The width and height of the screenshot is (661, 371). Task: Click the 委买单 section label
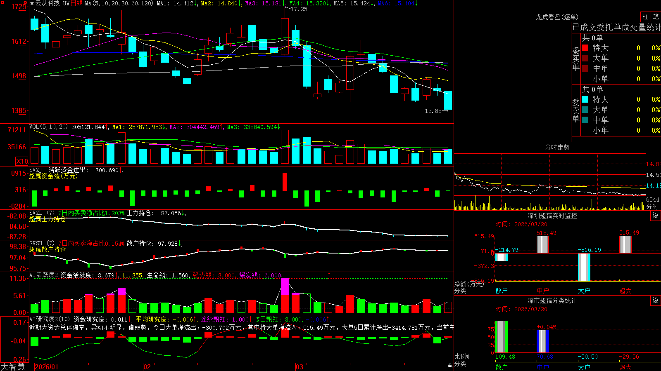point(576,59)
